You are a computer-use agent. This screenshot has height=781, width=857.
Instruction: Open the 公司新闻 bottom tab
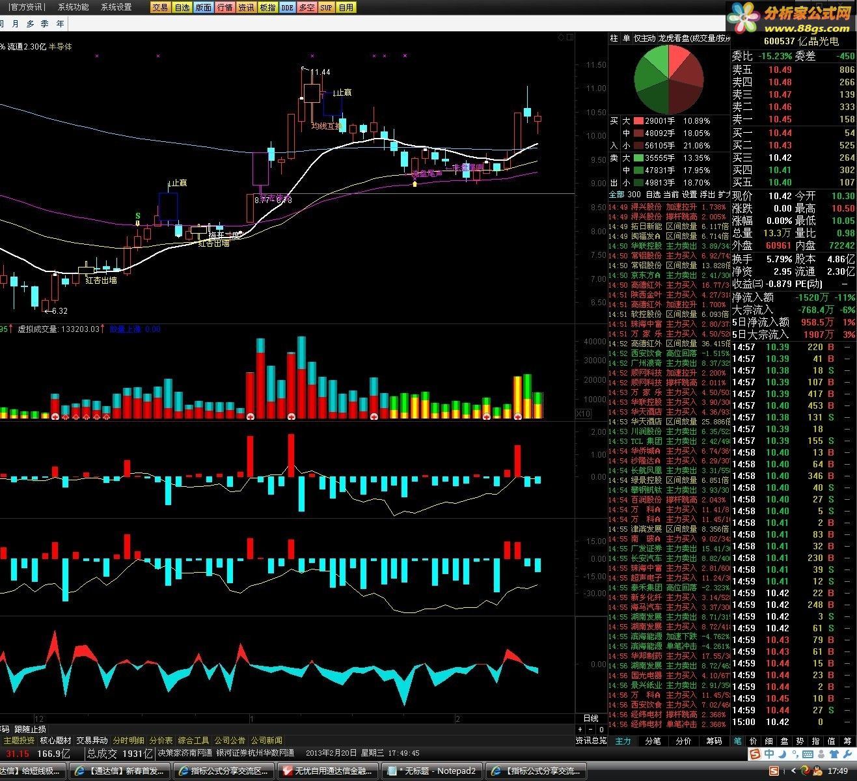(x=267, y=741)
